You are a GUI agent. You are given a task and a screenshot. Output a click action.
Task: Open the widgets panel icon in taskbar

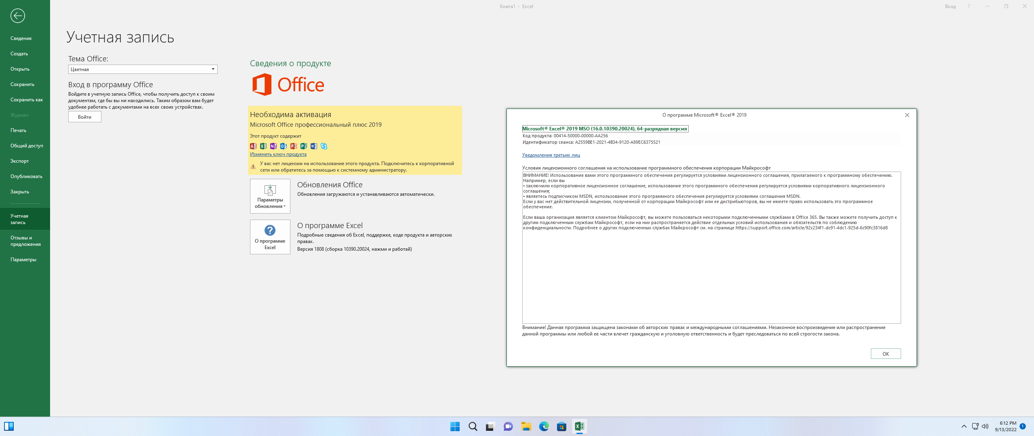[9, 426]
